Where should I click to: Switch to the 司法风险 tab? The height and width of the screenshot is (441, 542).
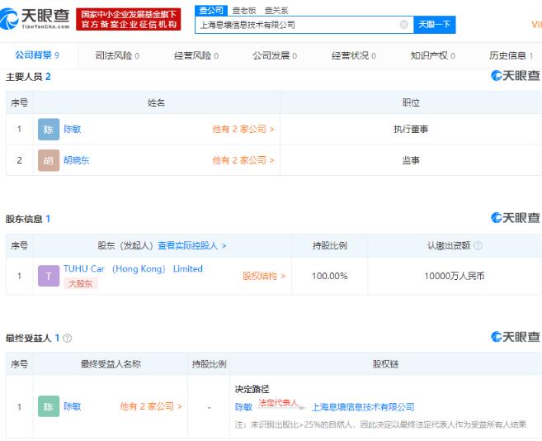pyautogui.click(x=116, y=56)
